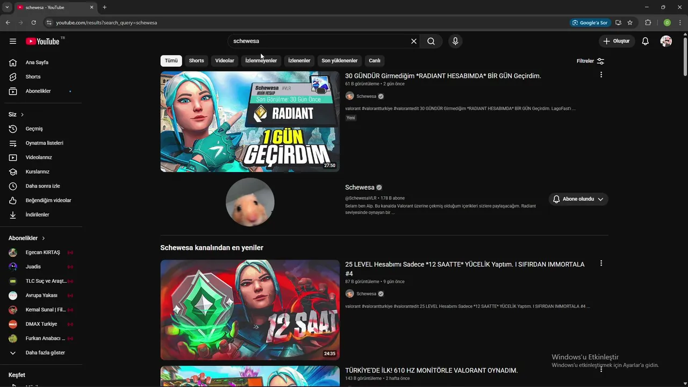
Task: Open Avrupa Yakası subscription channel
Action: click(41, 296)
